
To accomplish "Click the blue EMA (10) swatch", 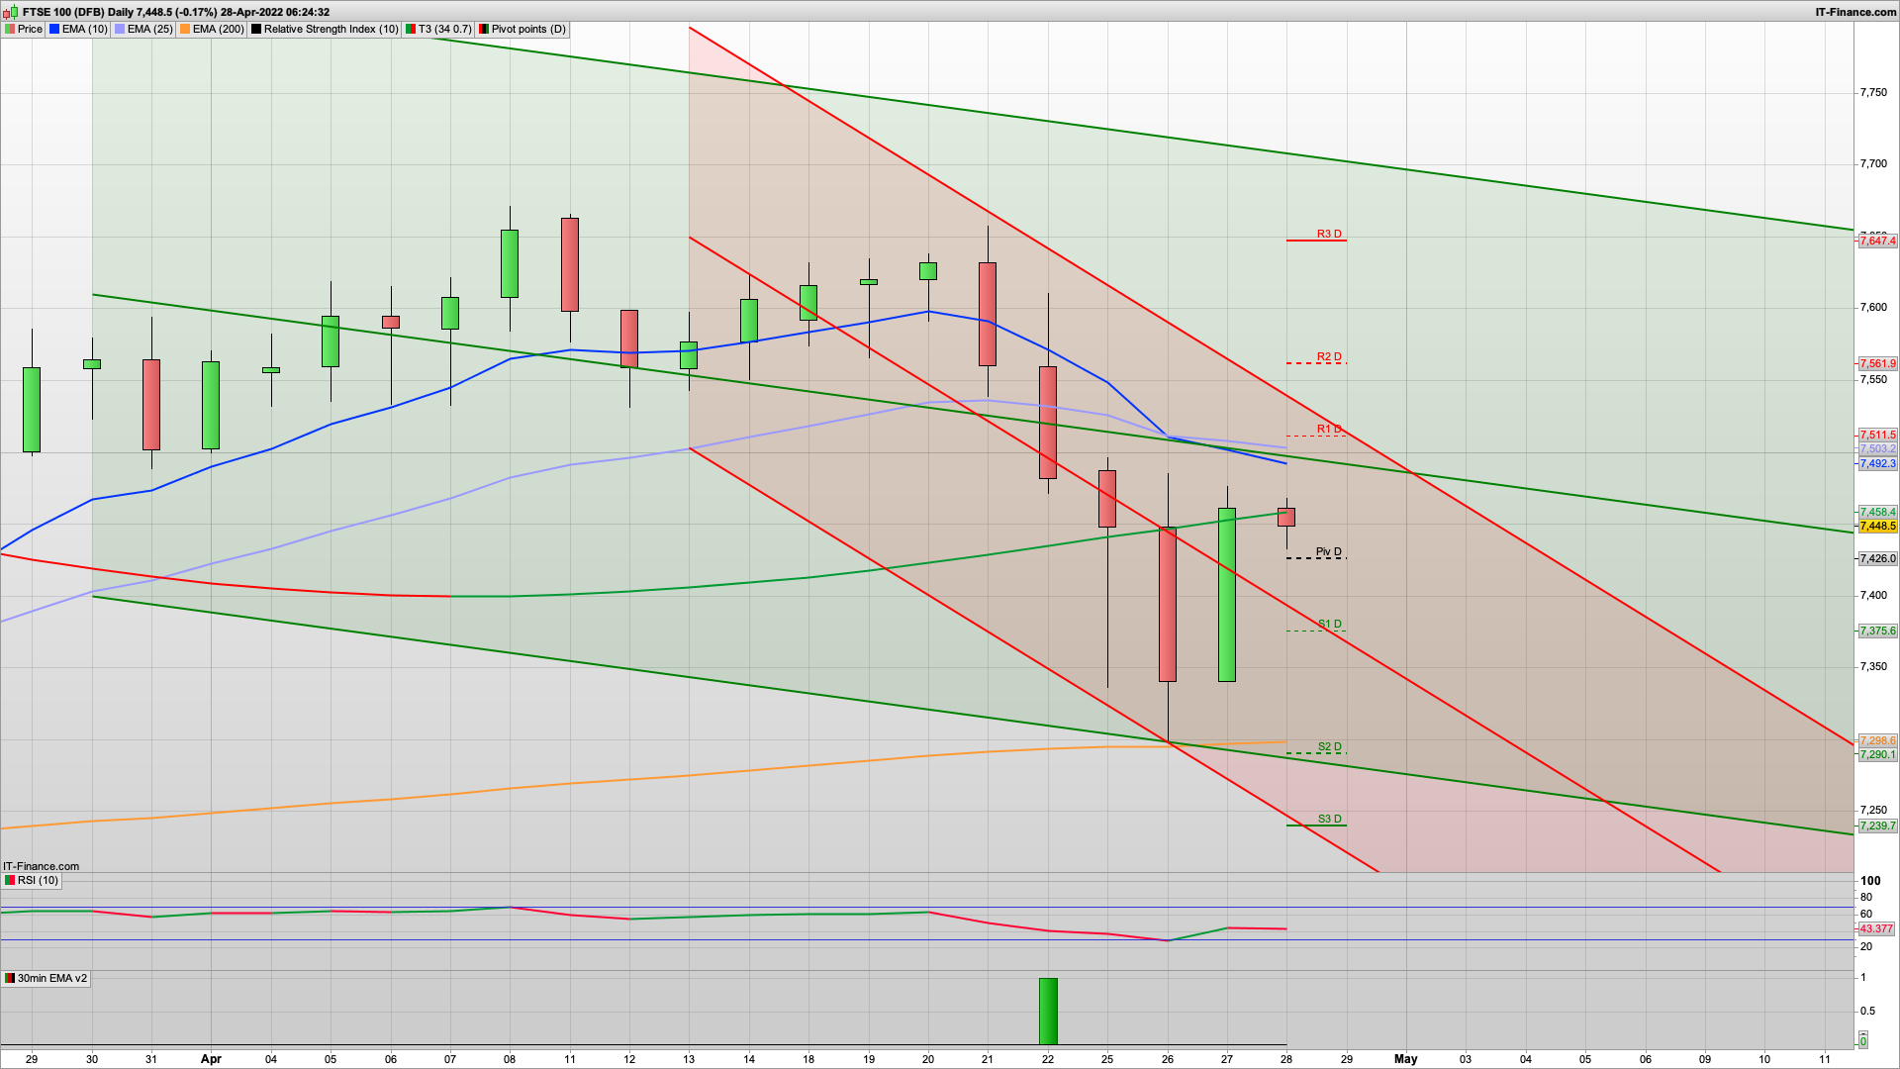I will pyautogui.click(x=54, y=30).
